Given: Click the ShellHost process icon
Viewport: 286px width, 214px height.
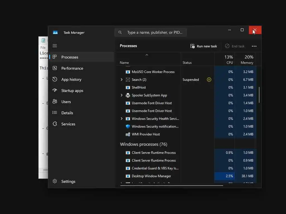Looking at the screenshot, I should [128, 87].
